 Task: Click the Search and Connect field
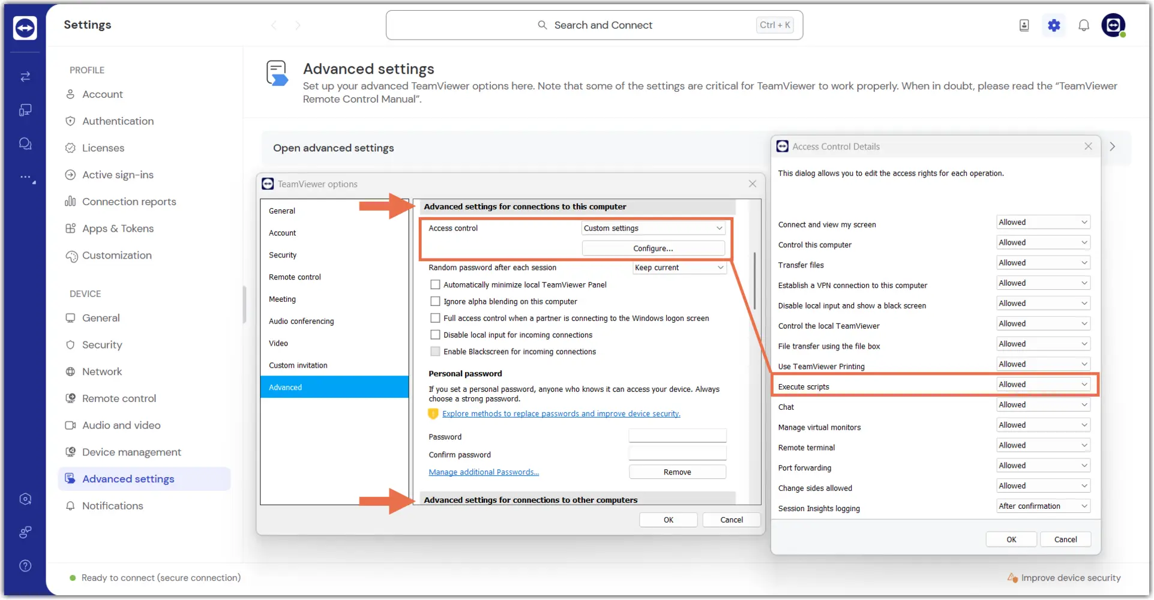594,25
